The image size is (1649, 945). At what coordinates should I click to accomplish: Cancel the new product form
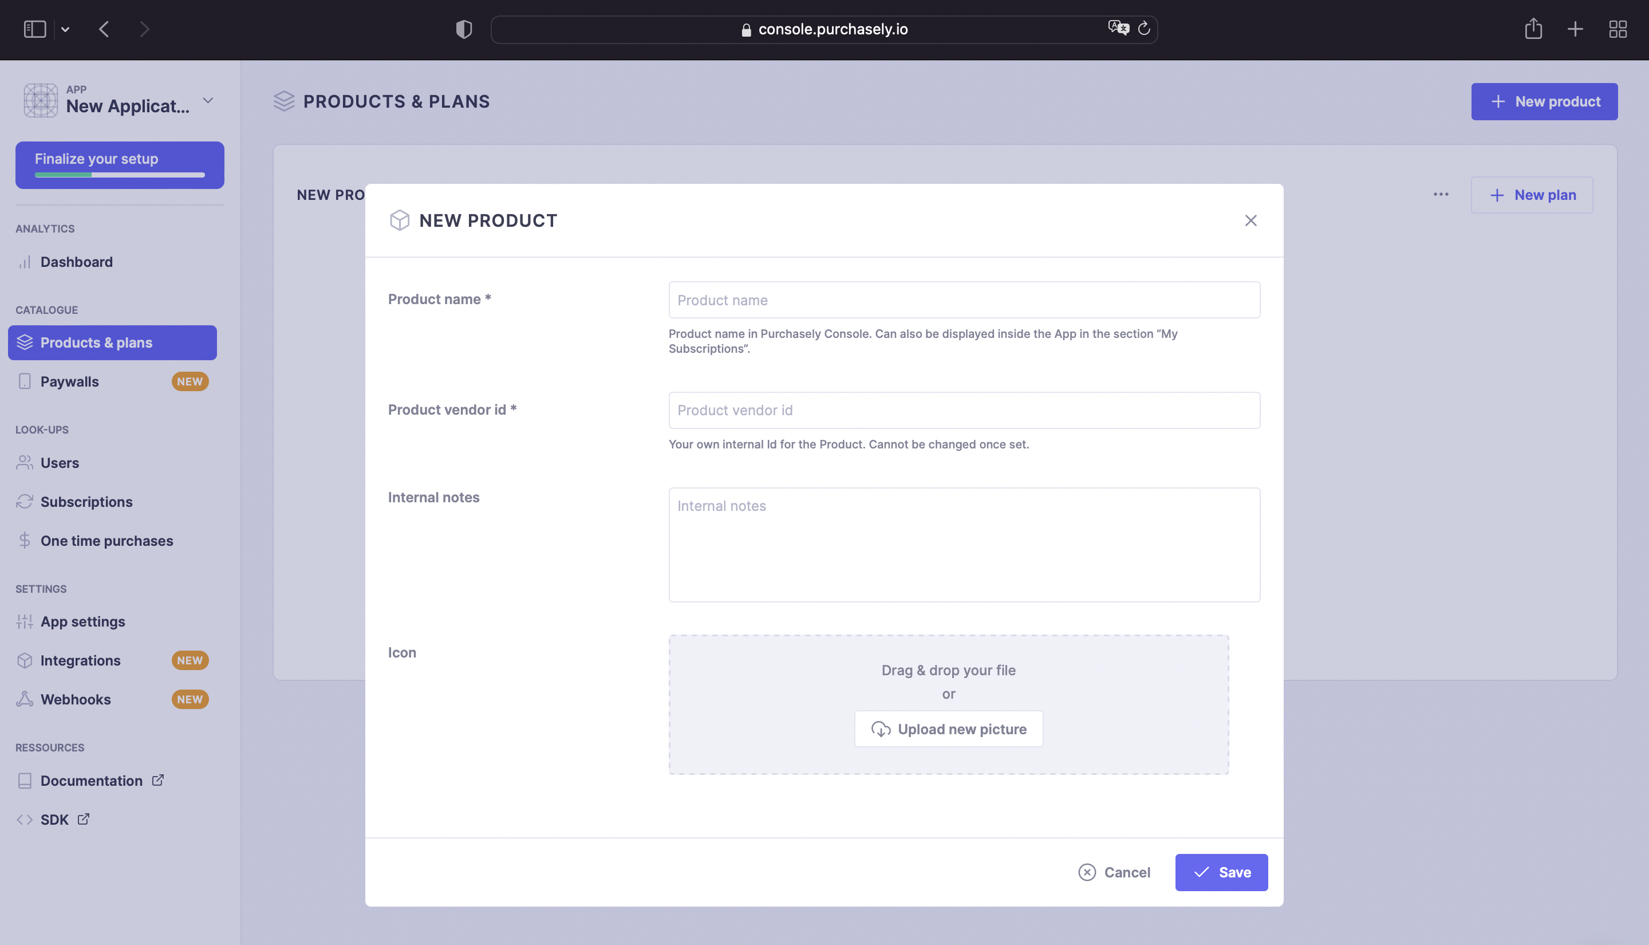[1114, 872]
